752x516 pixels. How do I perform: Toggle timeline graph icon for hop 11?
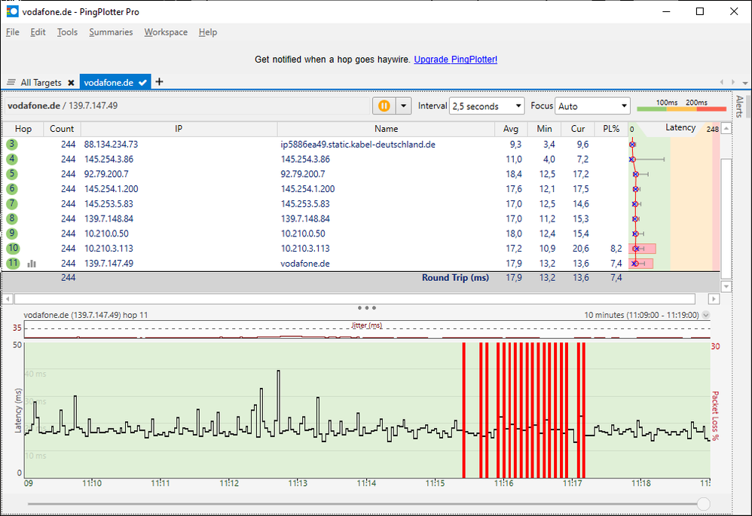tap(32, 264)
